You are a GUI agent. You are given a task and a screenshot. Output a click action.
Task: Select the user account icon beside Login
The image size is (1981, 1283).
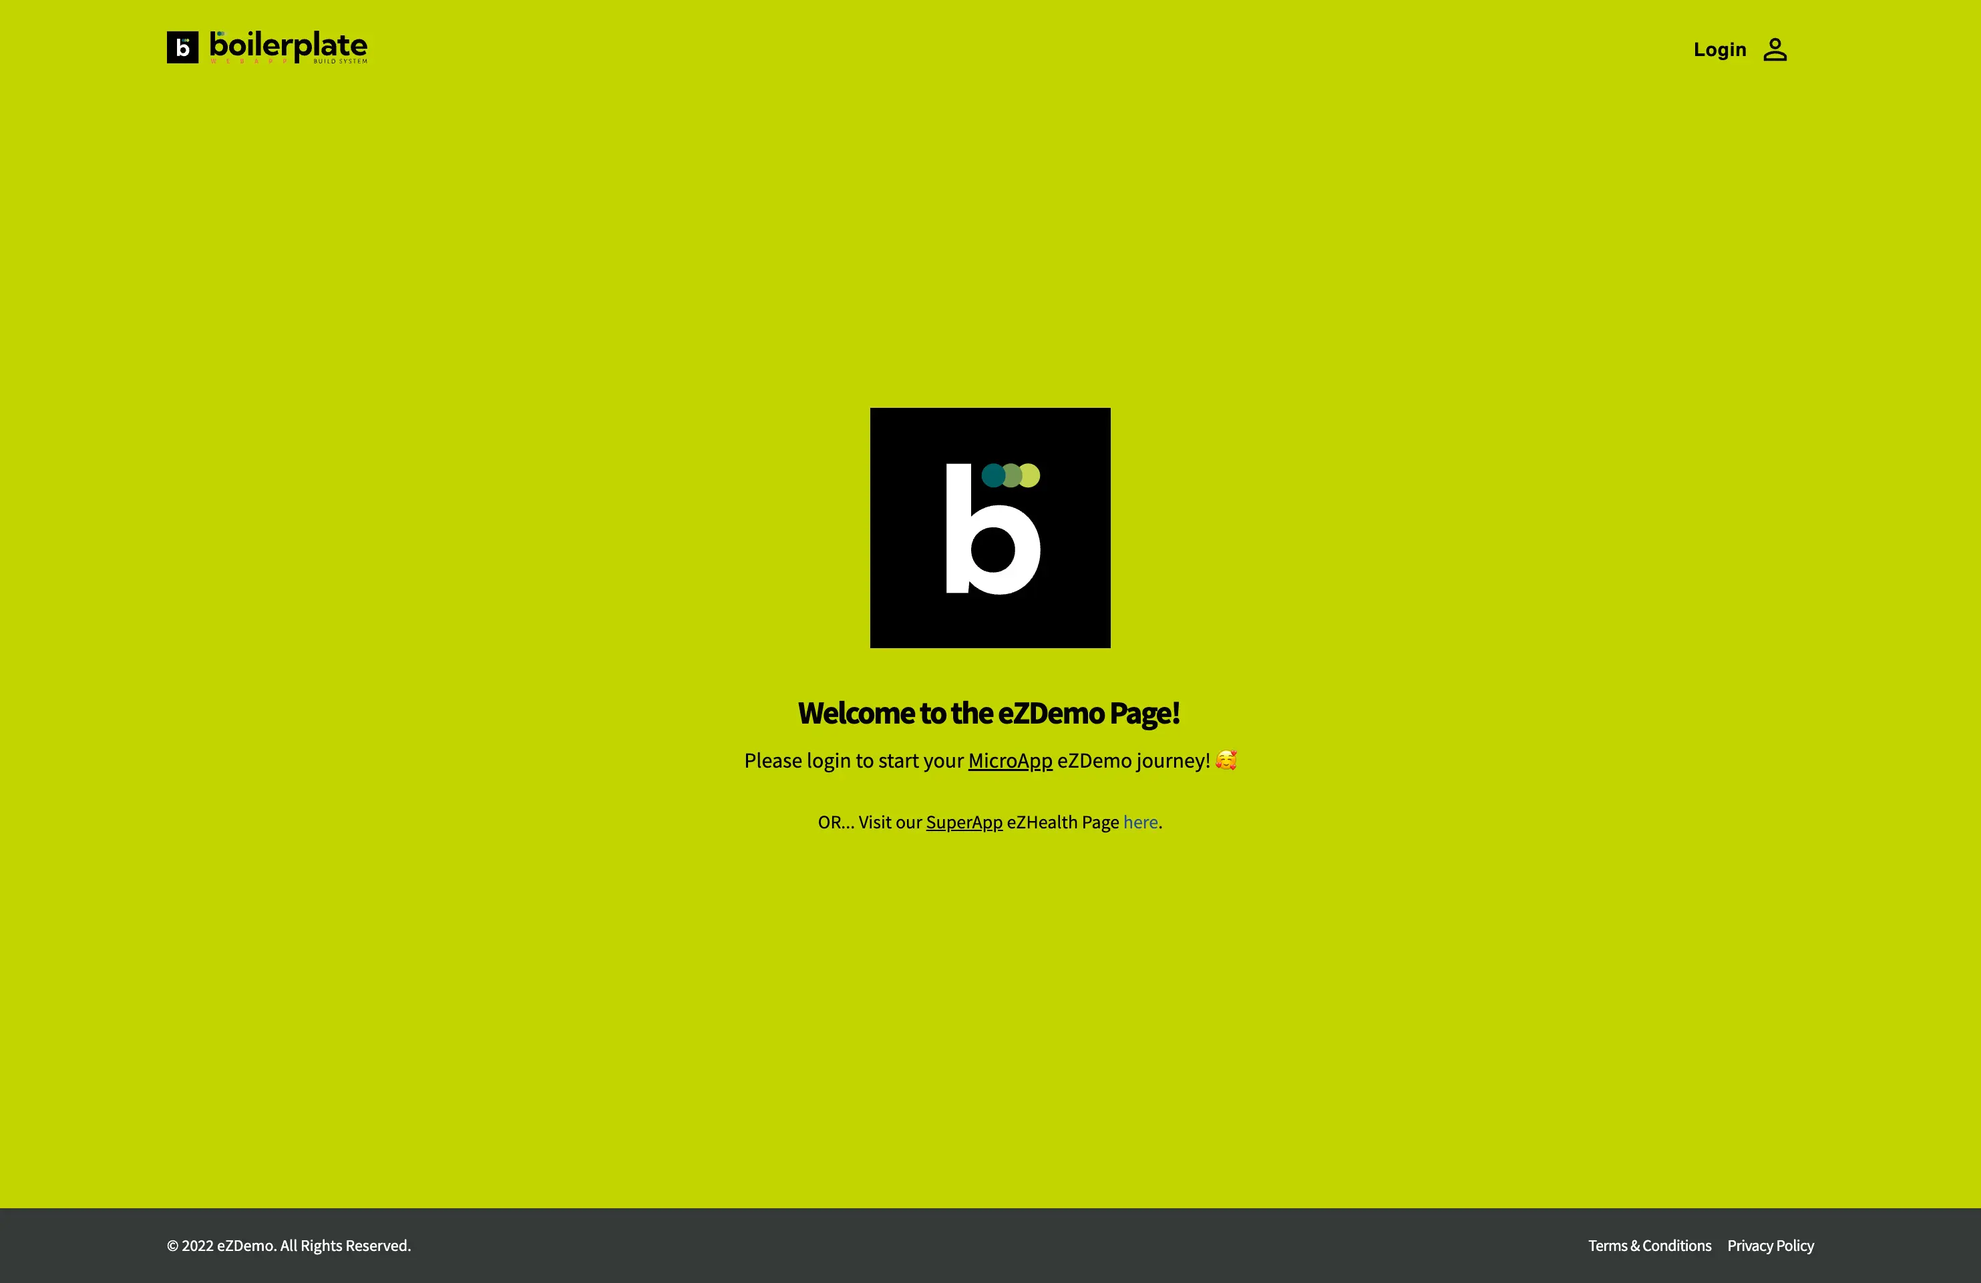[x=1775, y=49]
